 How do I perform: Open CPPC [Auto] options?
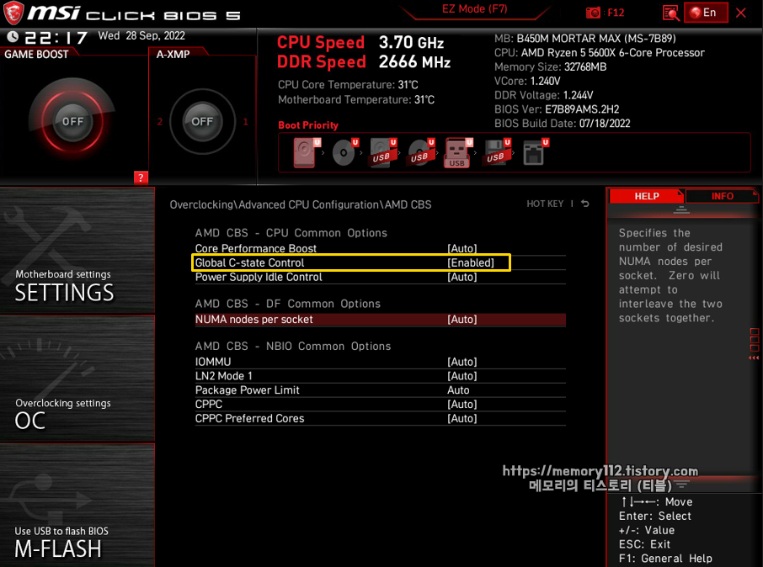click(x=380, y=404)
